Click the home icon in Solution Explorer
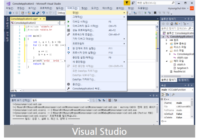The height and width of the screenshot is (139, 203). (172, 24)
